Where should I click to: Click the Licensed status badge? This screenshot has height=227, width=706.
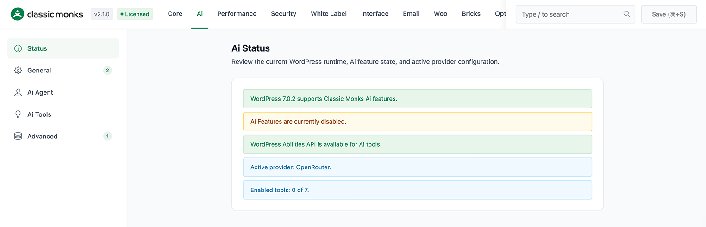point(135,14)
